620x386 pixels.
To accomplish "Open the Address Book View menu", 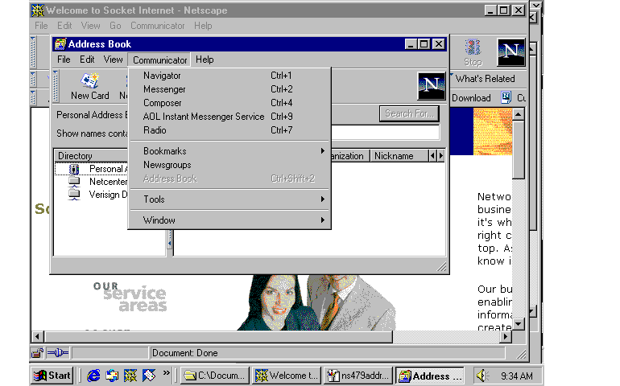I will pyautogui.click(x=113, y=60).
